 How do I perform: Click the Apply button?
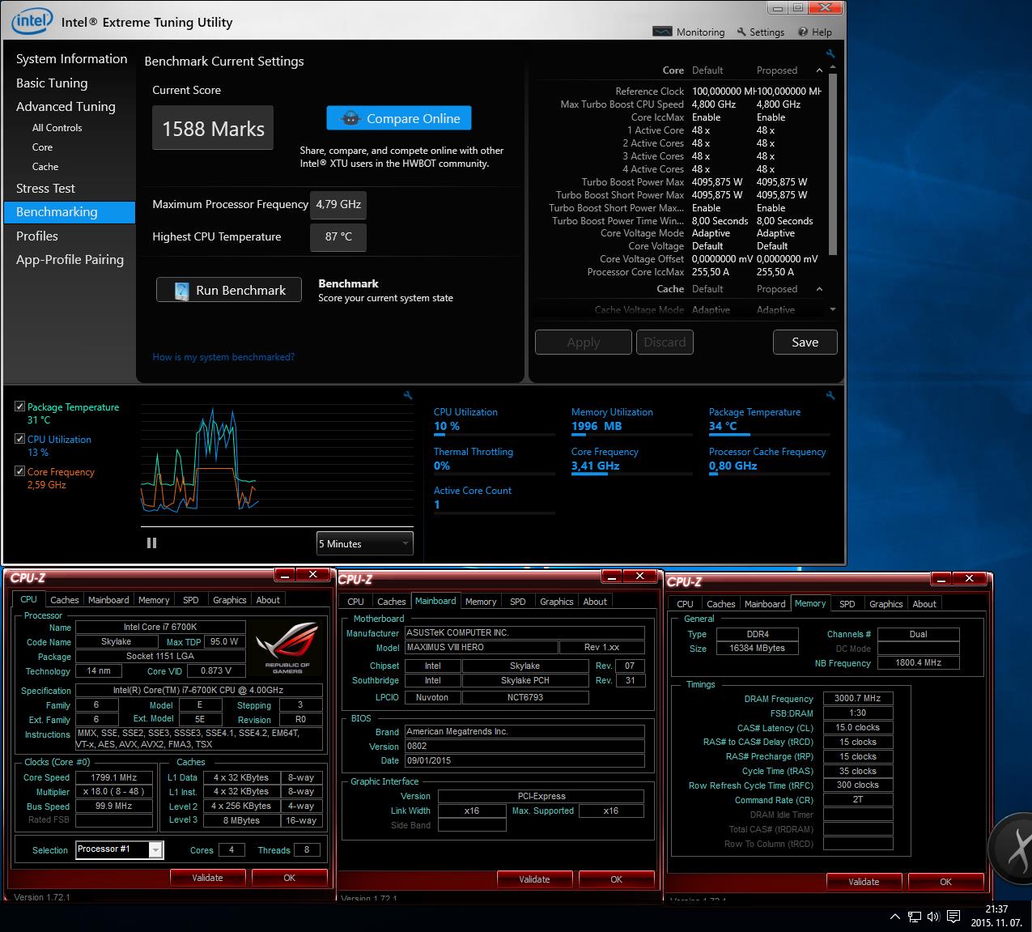[584, 342]
